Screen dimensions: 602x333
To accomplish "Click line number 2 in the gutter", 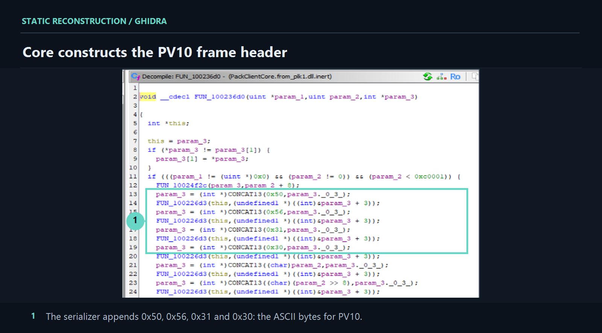I will (x=135, y=97).
